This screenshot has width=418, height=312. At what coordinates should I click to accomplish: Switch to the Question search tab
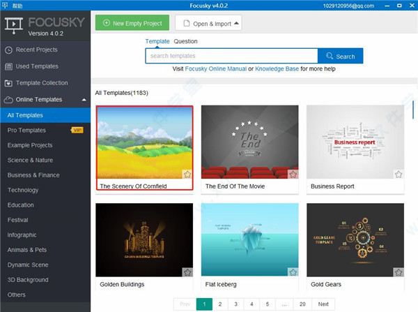[x=185, y=41]
